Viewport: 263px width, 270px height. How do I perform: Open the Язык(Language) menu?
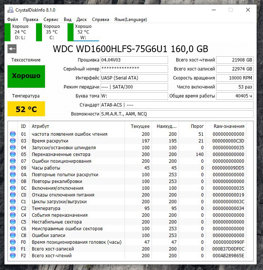tap(131, 19)
